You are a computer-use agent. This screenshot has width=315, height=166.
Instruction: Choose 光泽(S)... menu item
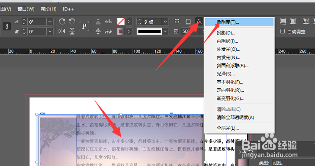pyautogui.click(x=239, y=74)
